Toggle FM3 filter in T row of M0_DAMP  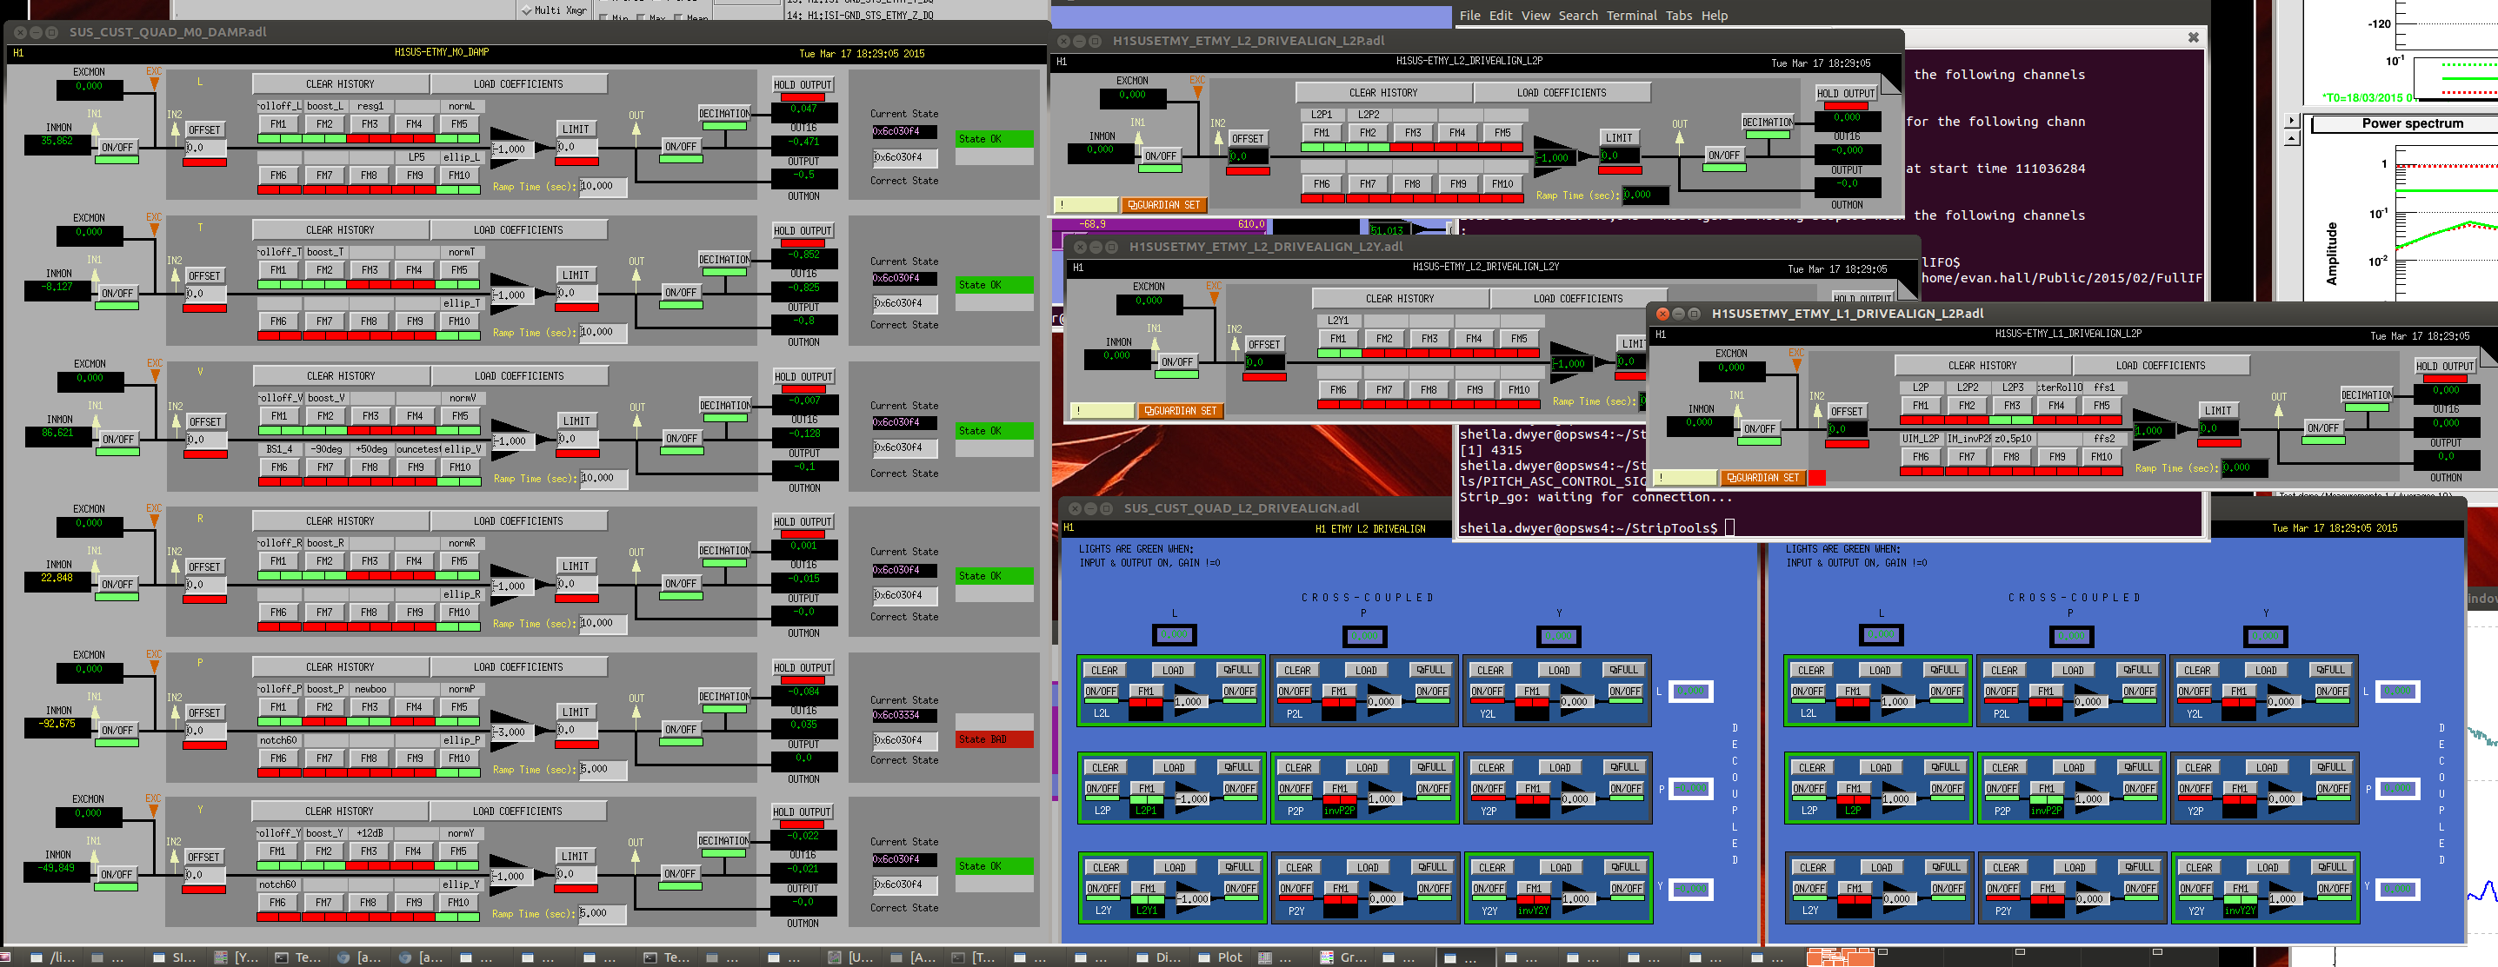coord(370,270)
